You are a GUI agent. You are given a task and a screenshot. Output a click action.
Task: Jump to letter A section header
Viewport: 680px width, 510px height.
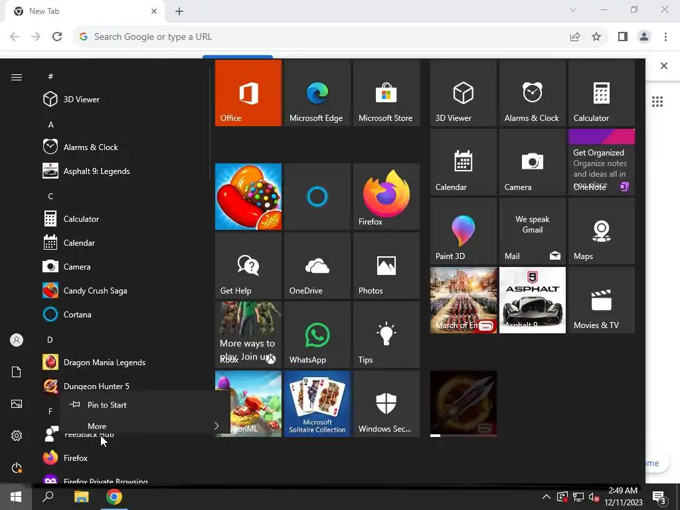(50, 124)
